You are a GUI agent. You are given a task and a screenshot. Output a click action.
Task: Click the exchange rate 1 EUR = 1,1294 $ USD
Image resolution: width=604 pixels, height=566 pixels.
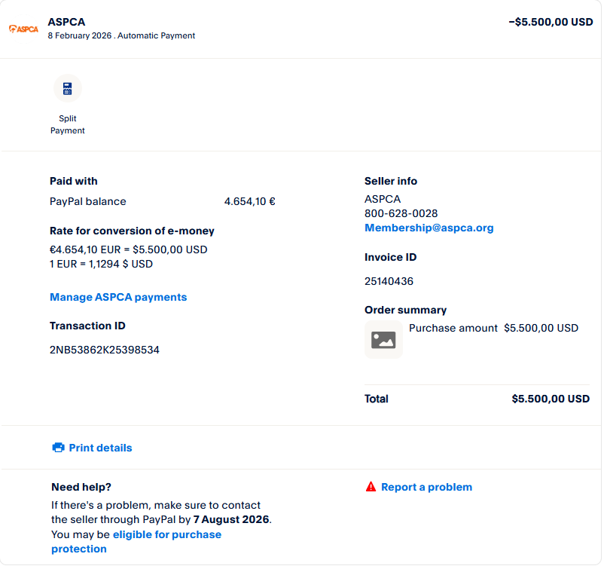[102, 264]
